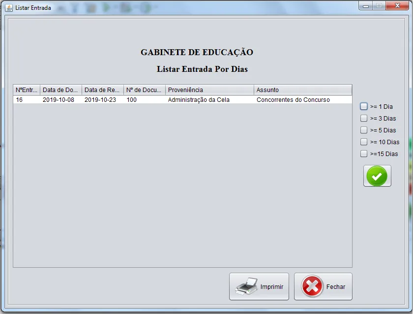Screen dimensions: 413x314
Task: Enable the '>= 1 Dia' checkbox
Action: tap(364, 106)
